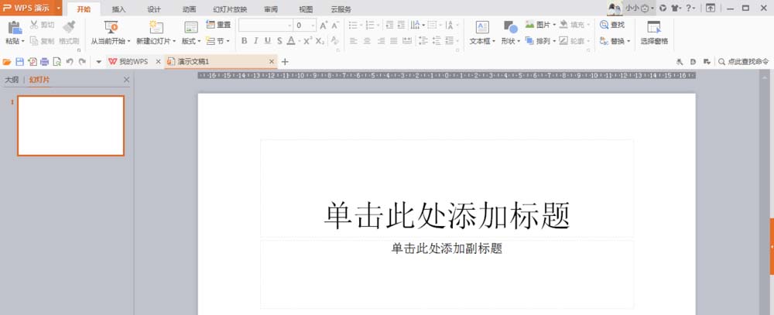The image size is (774, 315).
Task: Open the Animation (动画) tab
Action: 189,9
